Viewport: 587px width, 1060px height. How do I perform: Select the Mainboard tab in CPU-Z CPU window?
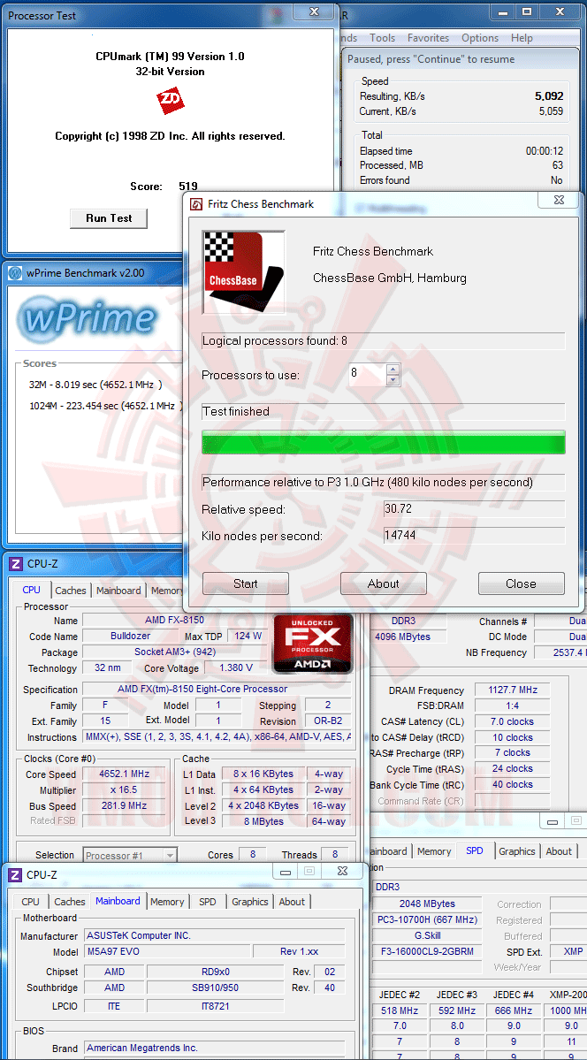(118, 591)
